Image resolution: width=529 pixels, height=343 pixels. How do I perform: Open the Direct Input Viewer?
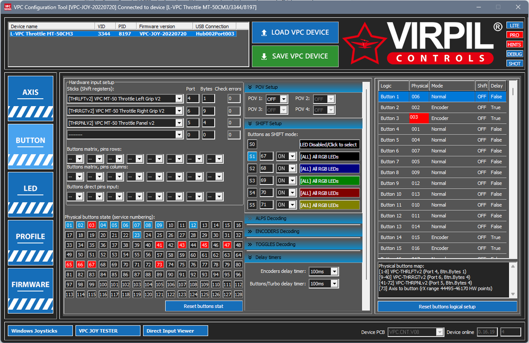[x=175, y=331]
